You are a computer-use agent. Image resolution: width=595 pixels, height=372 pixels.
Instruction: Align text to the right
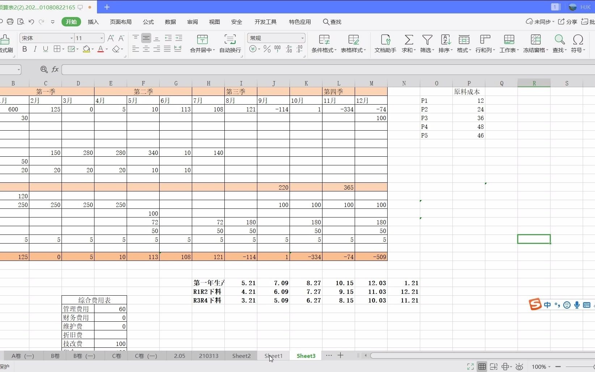[157, 49]
